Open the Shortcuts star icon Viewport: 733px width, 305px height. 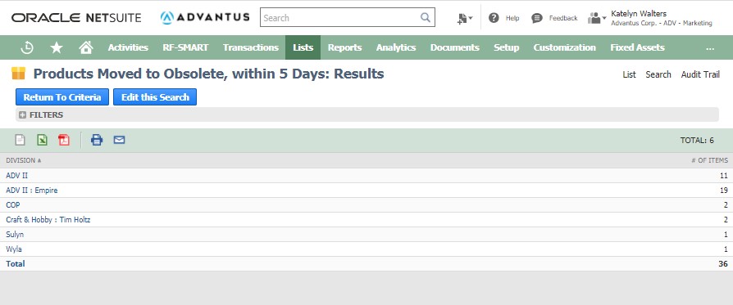57,47
